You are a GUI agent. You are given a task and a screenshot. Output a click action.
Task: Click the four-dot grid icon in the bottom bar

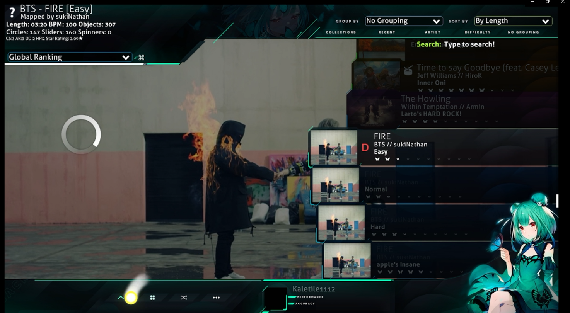[x=152, y=298]
